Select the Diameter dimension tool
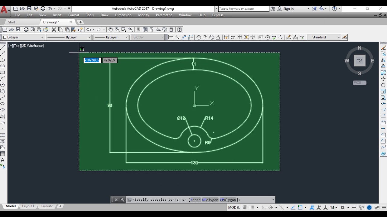The width and height of the screenshot is (387, 217). pos(212,37)
